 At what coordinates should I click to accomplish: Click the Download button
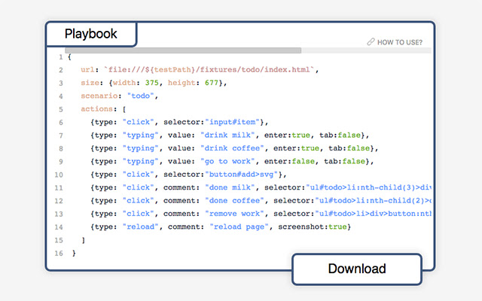357,269
